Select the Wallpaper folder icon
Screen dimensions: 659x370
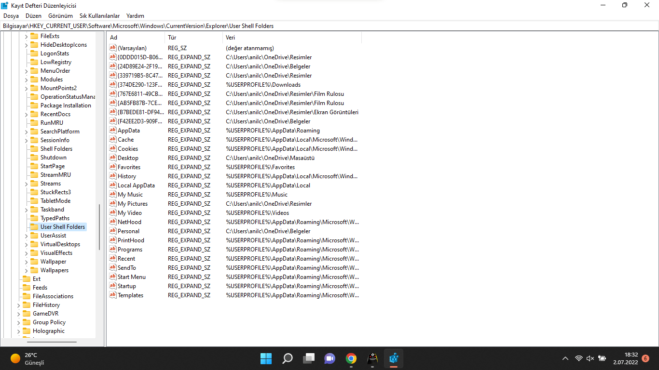(34, 262)
